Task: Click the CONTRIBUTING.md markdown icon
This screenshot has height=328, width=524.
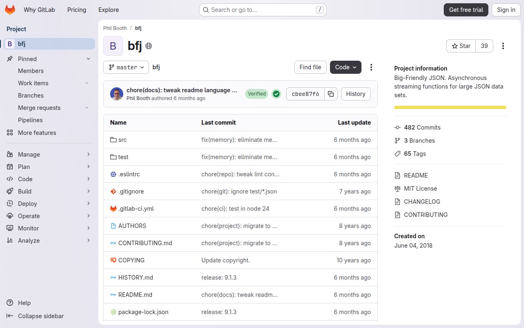Action: click(113, 243)
